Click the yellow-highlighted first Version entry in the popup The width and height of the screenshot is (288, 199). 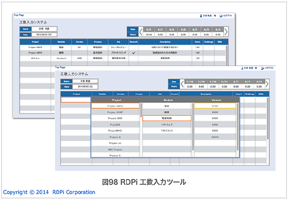pyautogui.click(x=215, y=106)
